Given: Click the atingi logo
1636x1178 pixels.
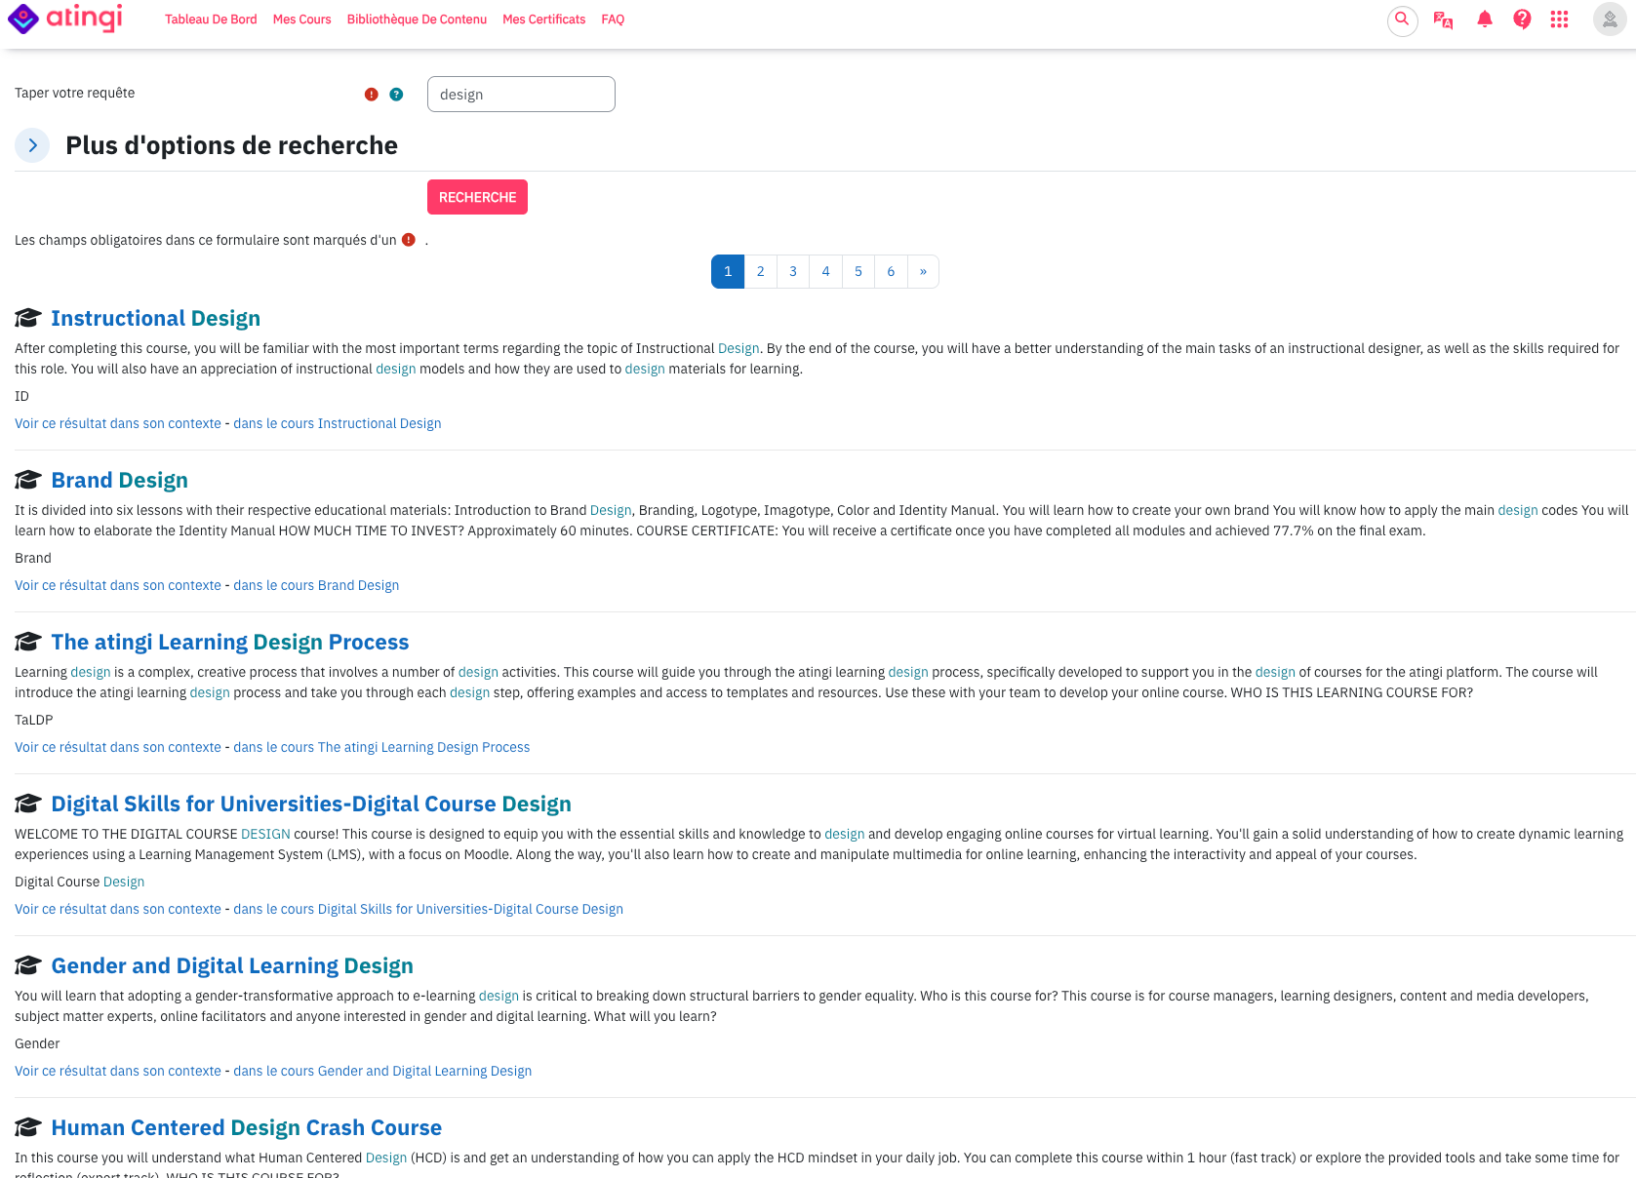Looking at the screenshot, I should coord(65,19).
